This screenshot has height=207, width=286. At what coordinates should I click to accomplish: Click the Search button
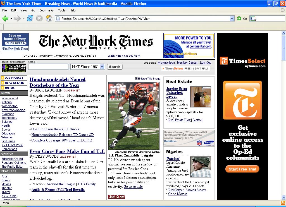pos(115,67)
